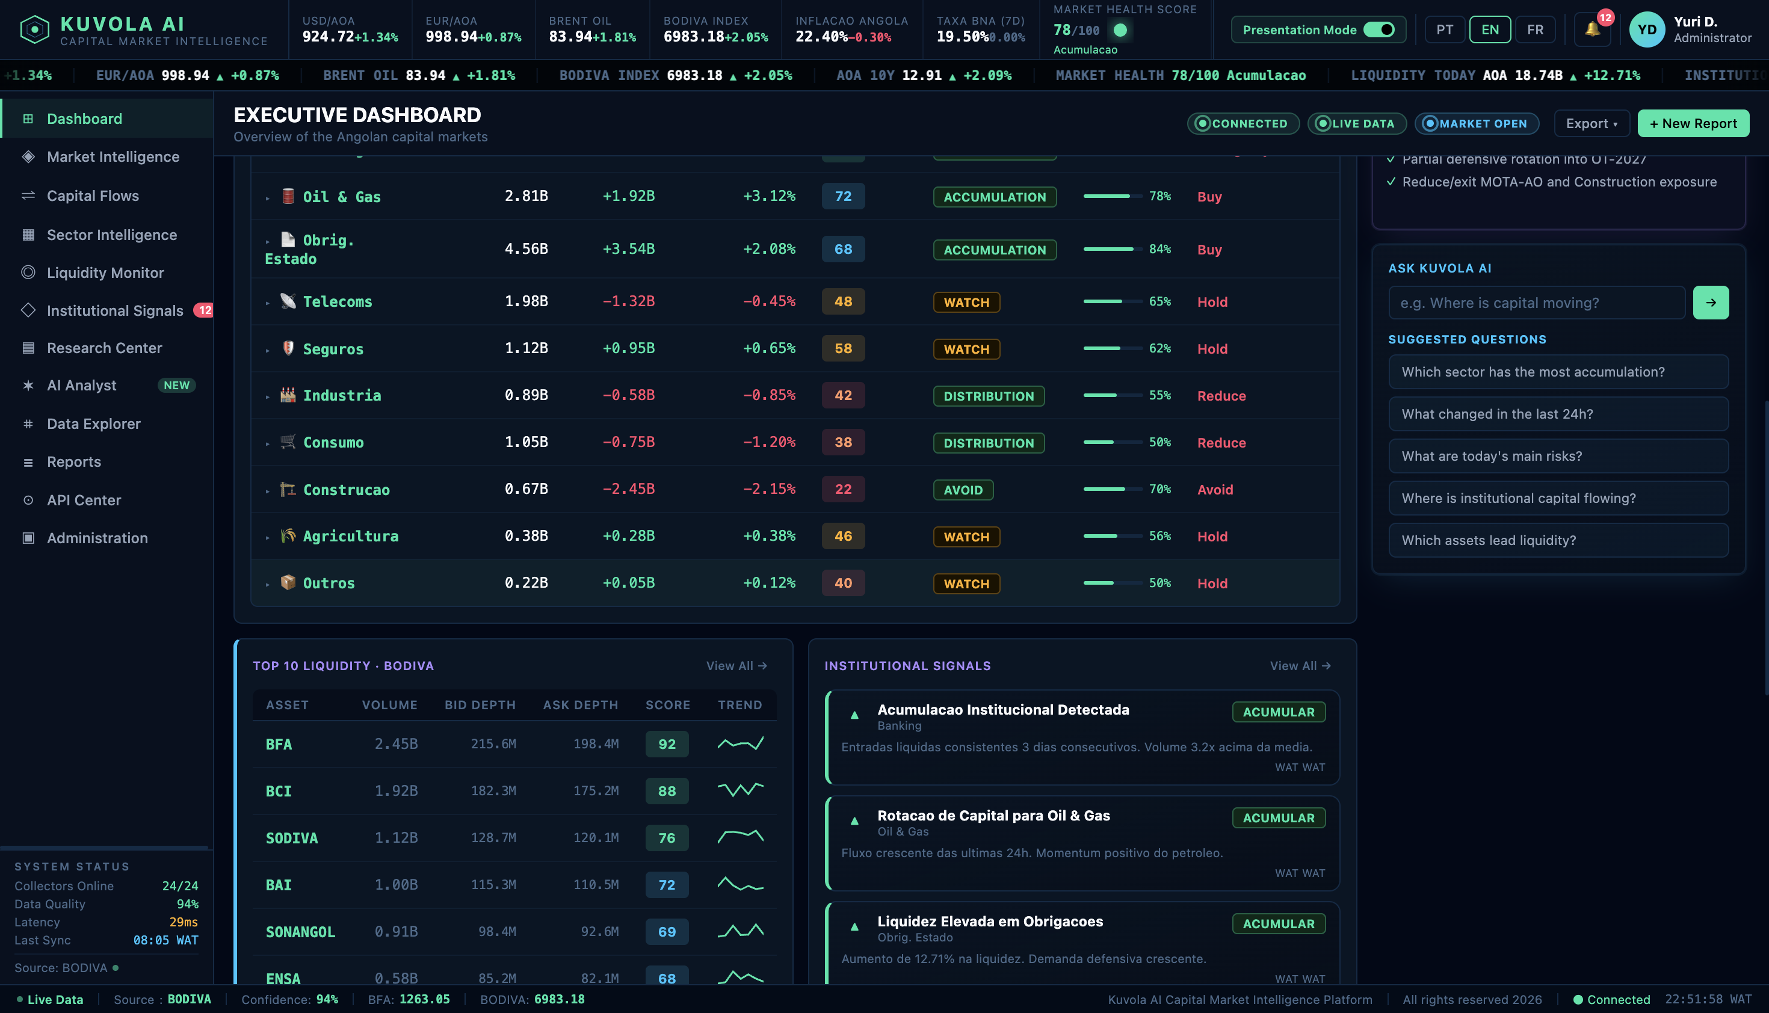
Task: Click the market health score 78/100
Action: [x=1076, y=30]
